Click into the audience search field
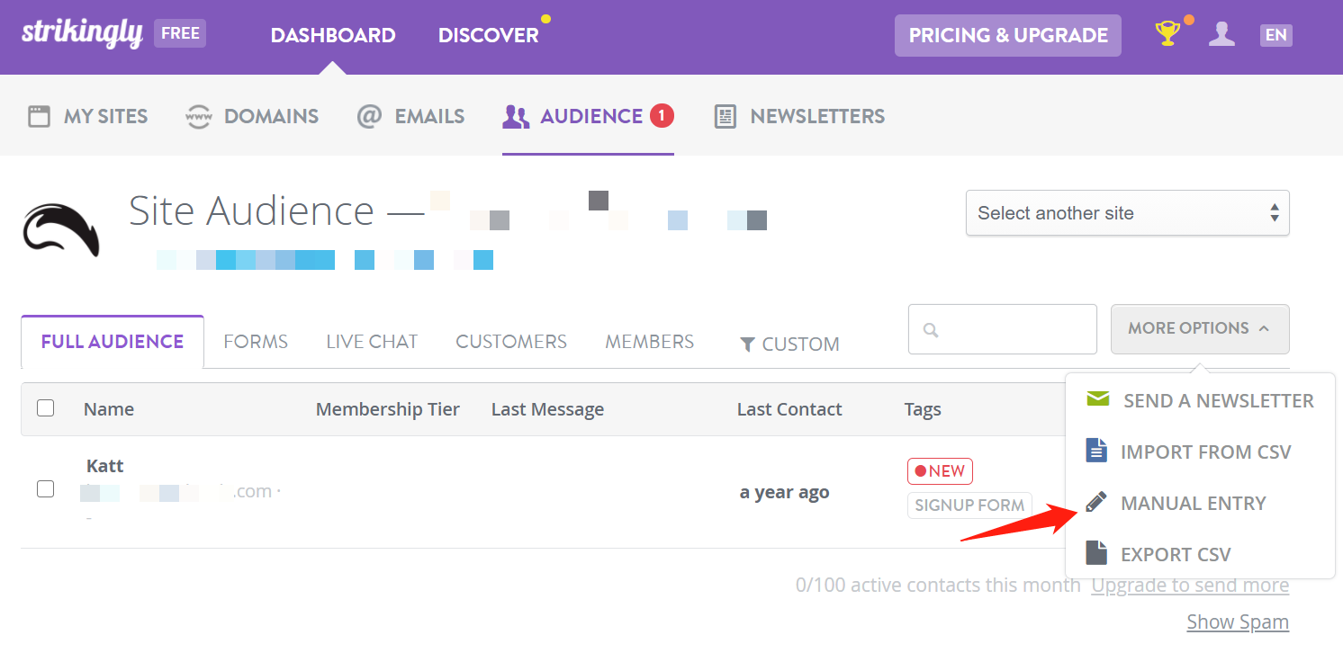This screenshot has height=653, width=1343. click(1003, 329)
